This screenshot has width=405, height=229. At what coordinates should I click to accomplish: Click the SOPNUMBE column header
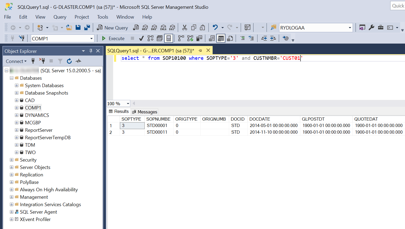[x=158, y=119]
